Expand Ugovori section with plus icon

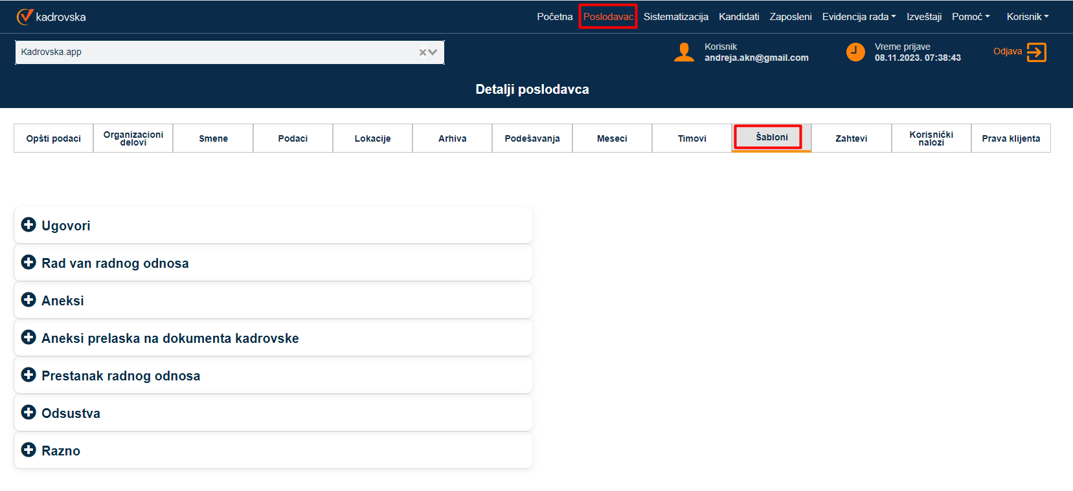coord(28,224)
